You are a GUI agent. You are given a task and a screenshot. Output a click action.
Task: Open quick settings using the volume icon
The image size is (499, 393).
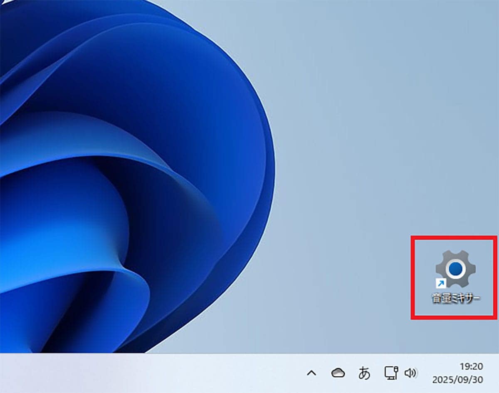pos(410,373)
